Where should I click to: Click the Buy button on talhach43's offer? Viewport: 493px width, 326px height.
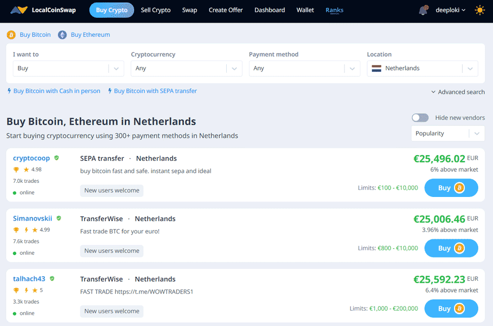(x=451, y=308)
